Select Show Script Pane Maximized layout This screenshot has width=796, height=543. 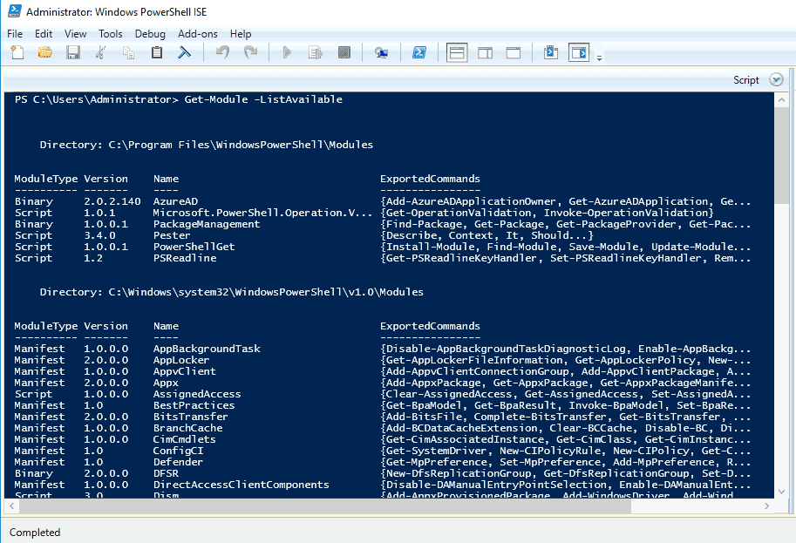(x=514, y=53)
